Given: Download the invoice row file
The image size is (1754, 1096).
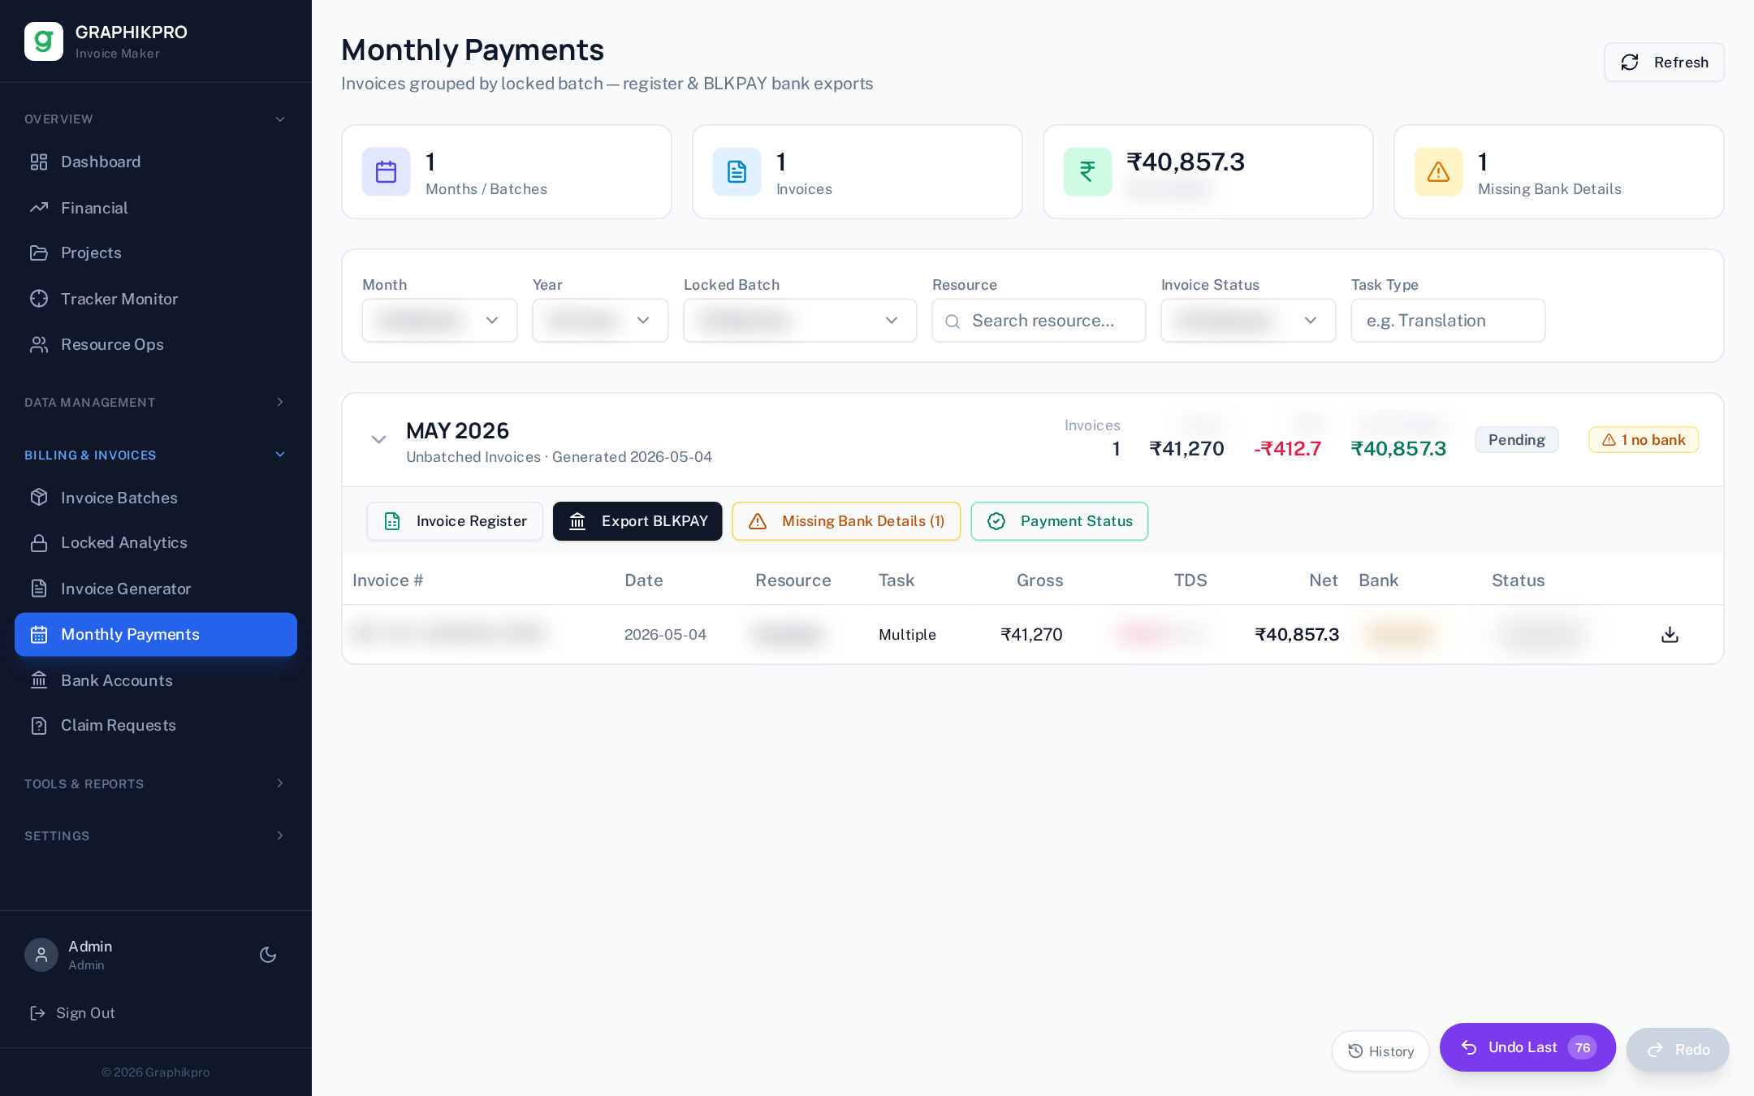Looking at the screenshot, I should coord(1670,634).
